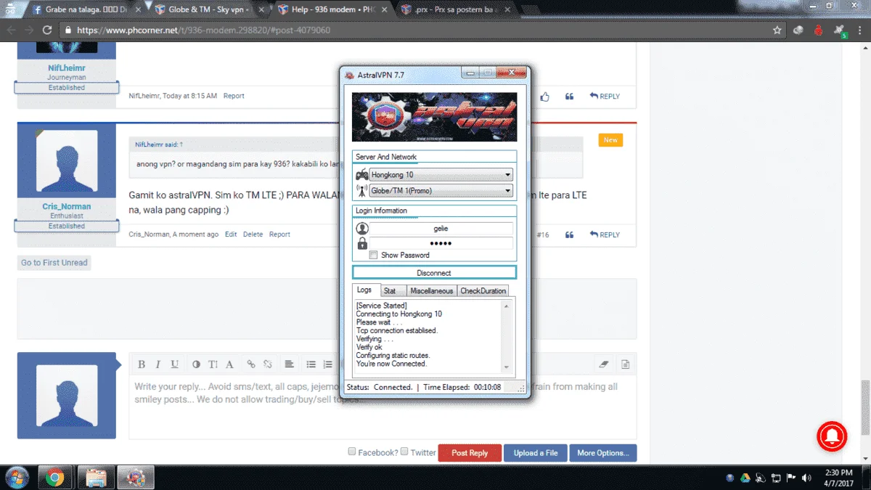
Task: Click Go to First Unread button
Action: [x=54, y=263]
